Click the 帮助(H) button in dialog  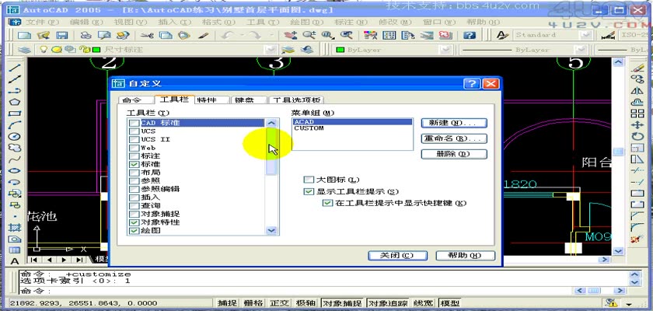coord(465,256)
